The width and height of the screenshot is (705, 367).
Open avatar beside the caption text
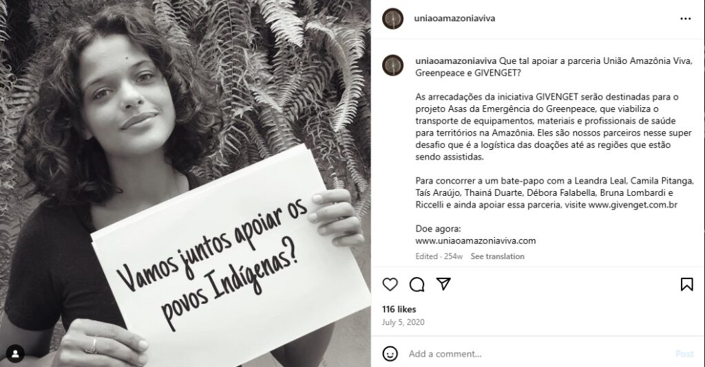(392, 65)
